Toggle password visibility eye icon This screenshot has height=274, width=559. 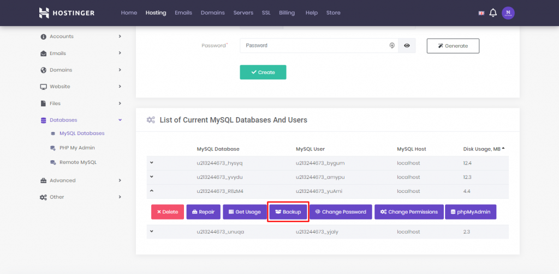point(407,46)
